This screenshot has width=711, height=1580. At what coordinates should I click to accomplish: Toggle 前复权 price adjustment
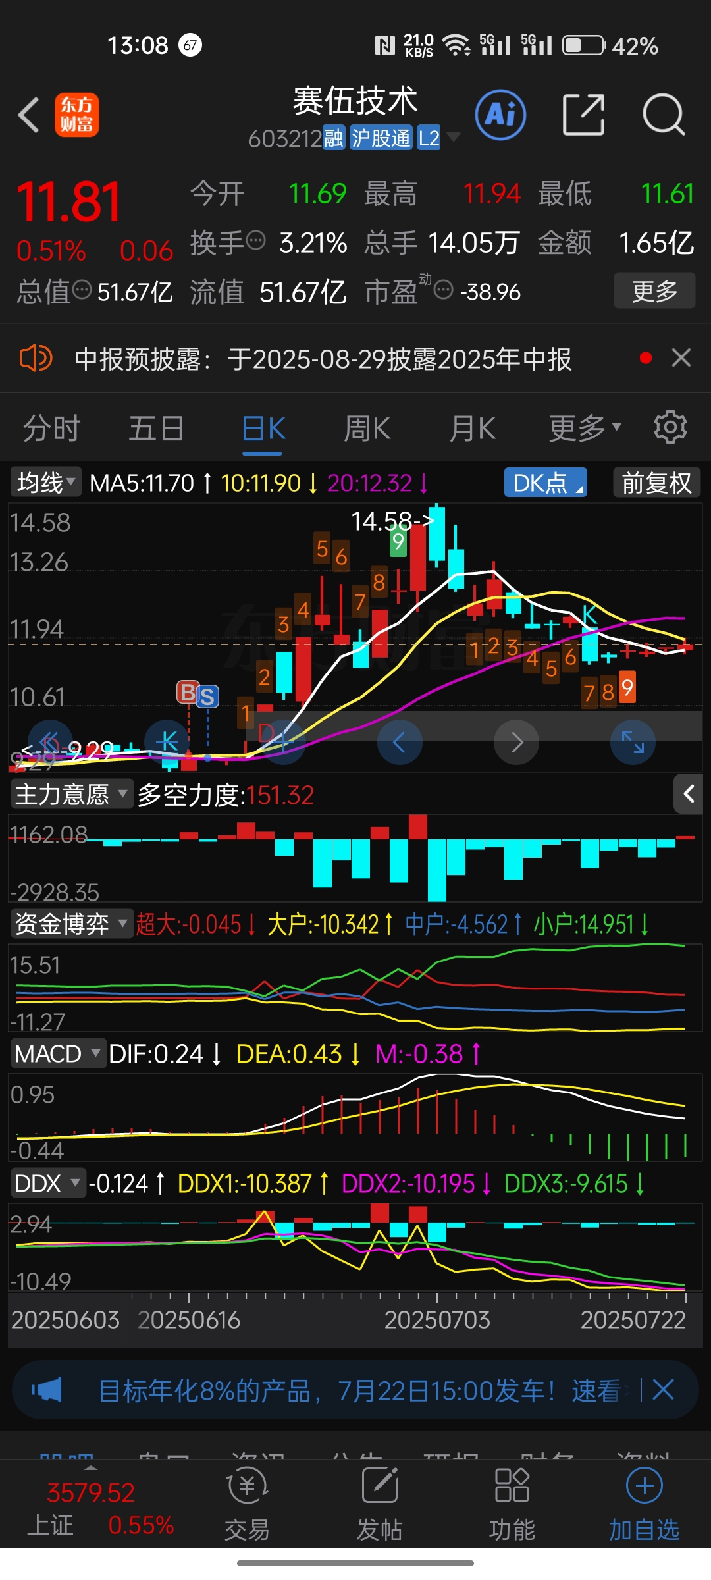click(x=656, y=483)
